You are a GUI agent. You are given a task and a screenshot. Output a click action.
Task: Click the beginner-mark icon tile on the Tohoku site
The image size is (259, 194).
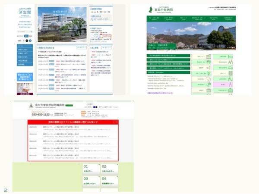coord(201,73)
